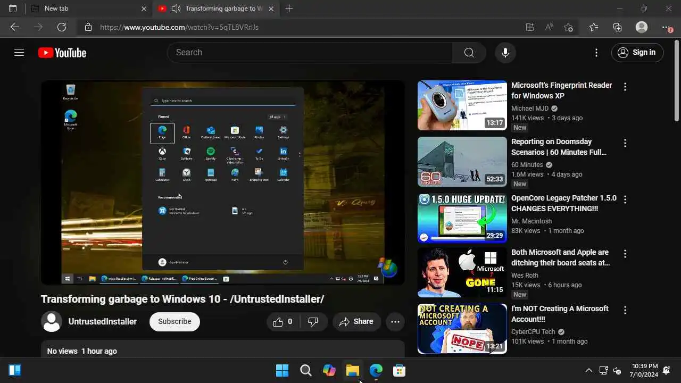Click the search magnifier button
The image size is (681, 383).
tap(469, 53)
